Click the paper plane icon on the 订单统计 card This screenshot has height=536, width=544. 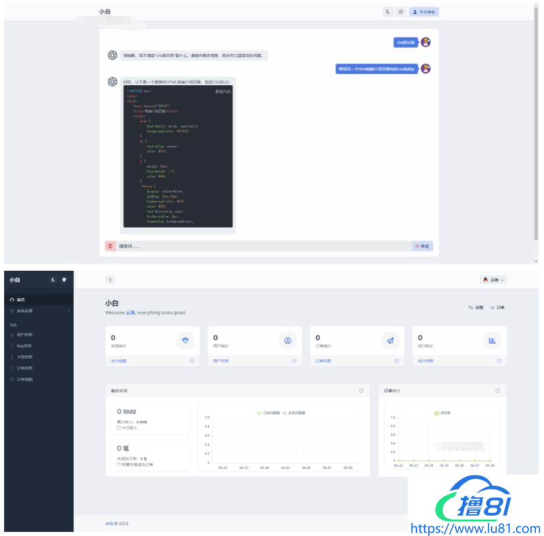390,340
